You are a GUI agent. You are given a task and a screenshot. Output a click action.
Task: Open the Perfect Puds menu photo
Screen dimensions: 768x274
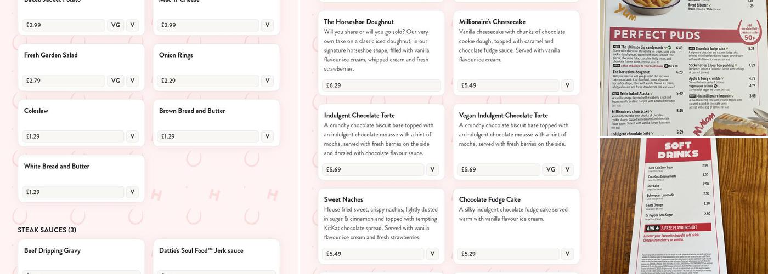click(x=684, y=68)
